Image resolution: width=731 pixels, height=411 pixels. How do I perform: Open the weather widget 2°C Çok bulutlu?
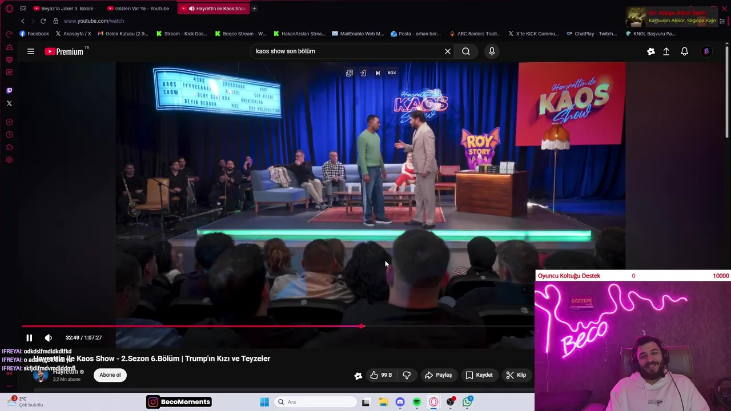(x=26, y=402)
